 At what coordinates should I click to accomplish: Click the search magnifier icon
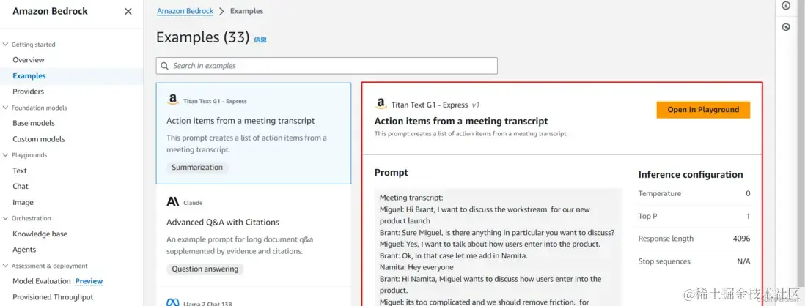pos(164,66)
